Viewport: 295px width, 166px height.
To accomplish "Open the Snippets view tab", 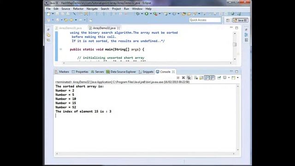I will pyautogui.click(x=146, y=72).
